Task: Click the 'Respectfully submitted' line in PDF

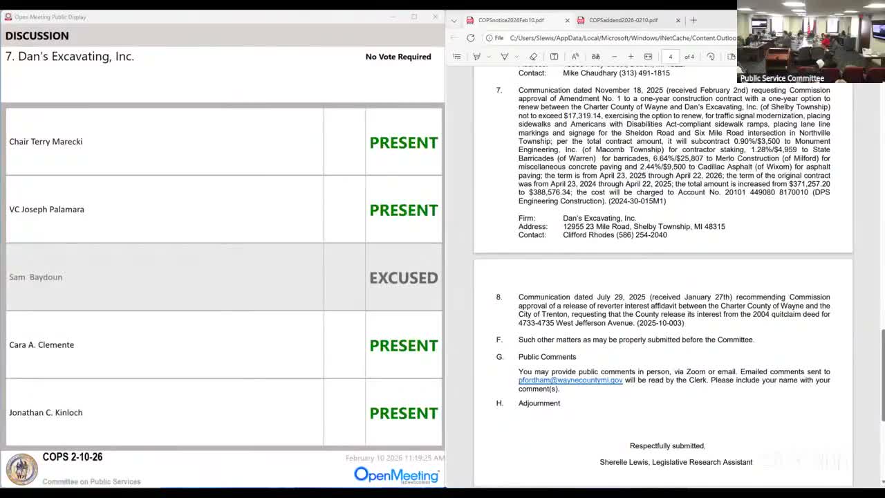Action: pos(667,446)
